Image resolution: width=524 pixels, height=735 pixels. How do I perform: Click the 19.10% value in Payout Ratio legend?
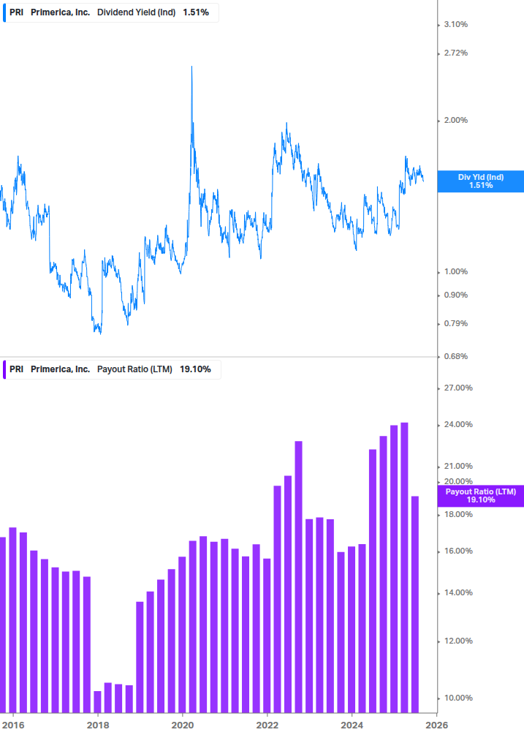(195, 369)
